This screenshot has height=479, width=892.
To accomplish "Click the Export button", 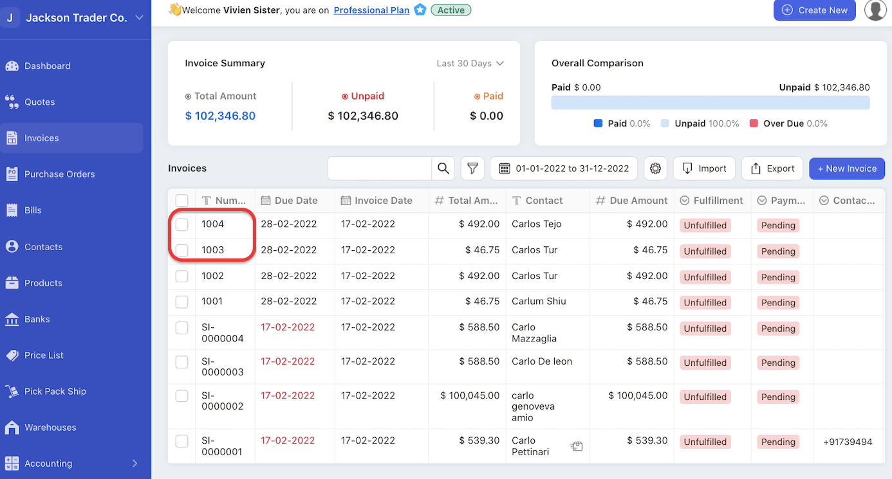I will [772, 168].
